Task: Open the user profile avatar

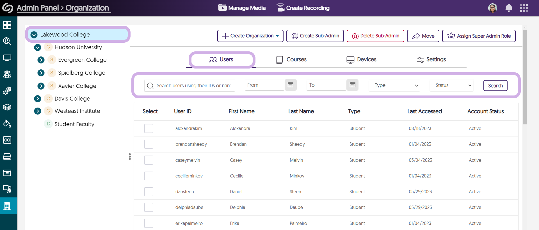Action: tap(492, 8)
